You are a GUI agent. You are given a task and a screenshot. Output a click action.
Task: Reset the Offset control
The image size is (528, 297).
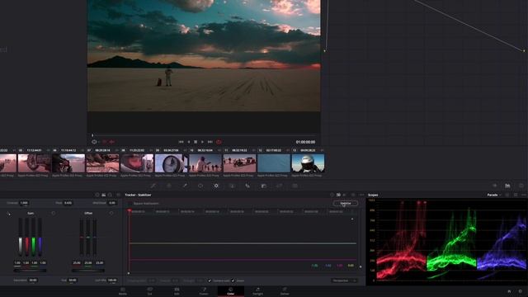(x=111, y=213)
